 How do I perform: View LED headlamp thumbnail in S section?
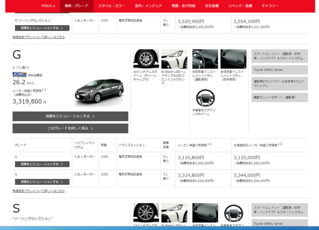[x=175, y=213]
